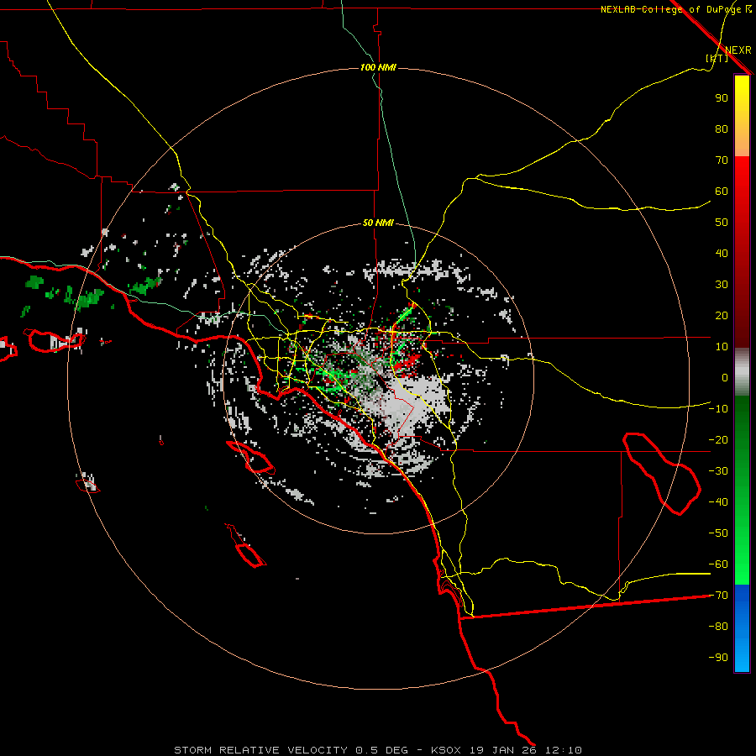Pick the yellow segment of the velocity color bar
The width and height of the screenshot is (756, 756).
(742, 116)
